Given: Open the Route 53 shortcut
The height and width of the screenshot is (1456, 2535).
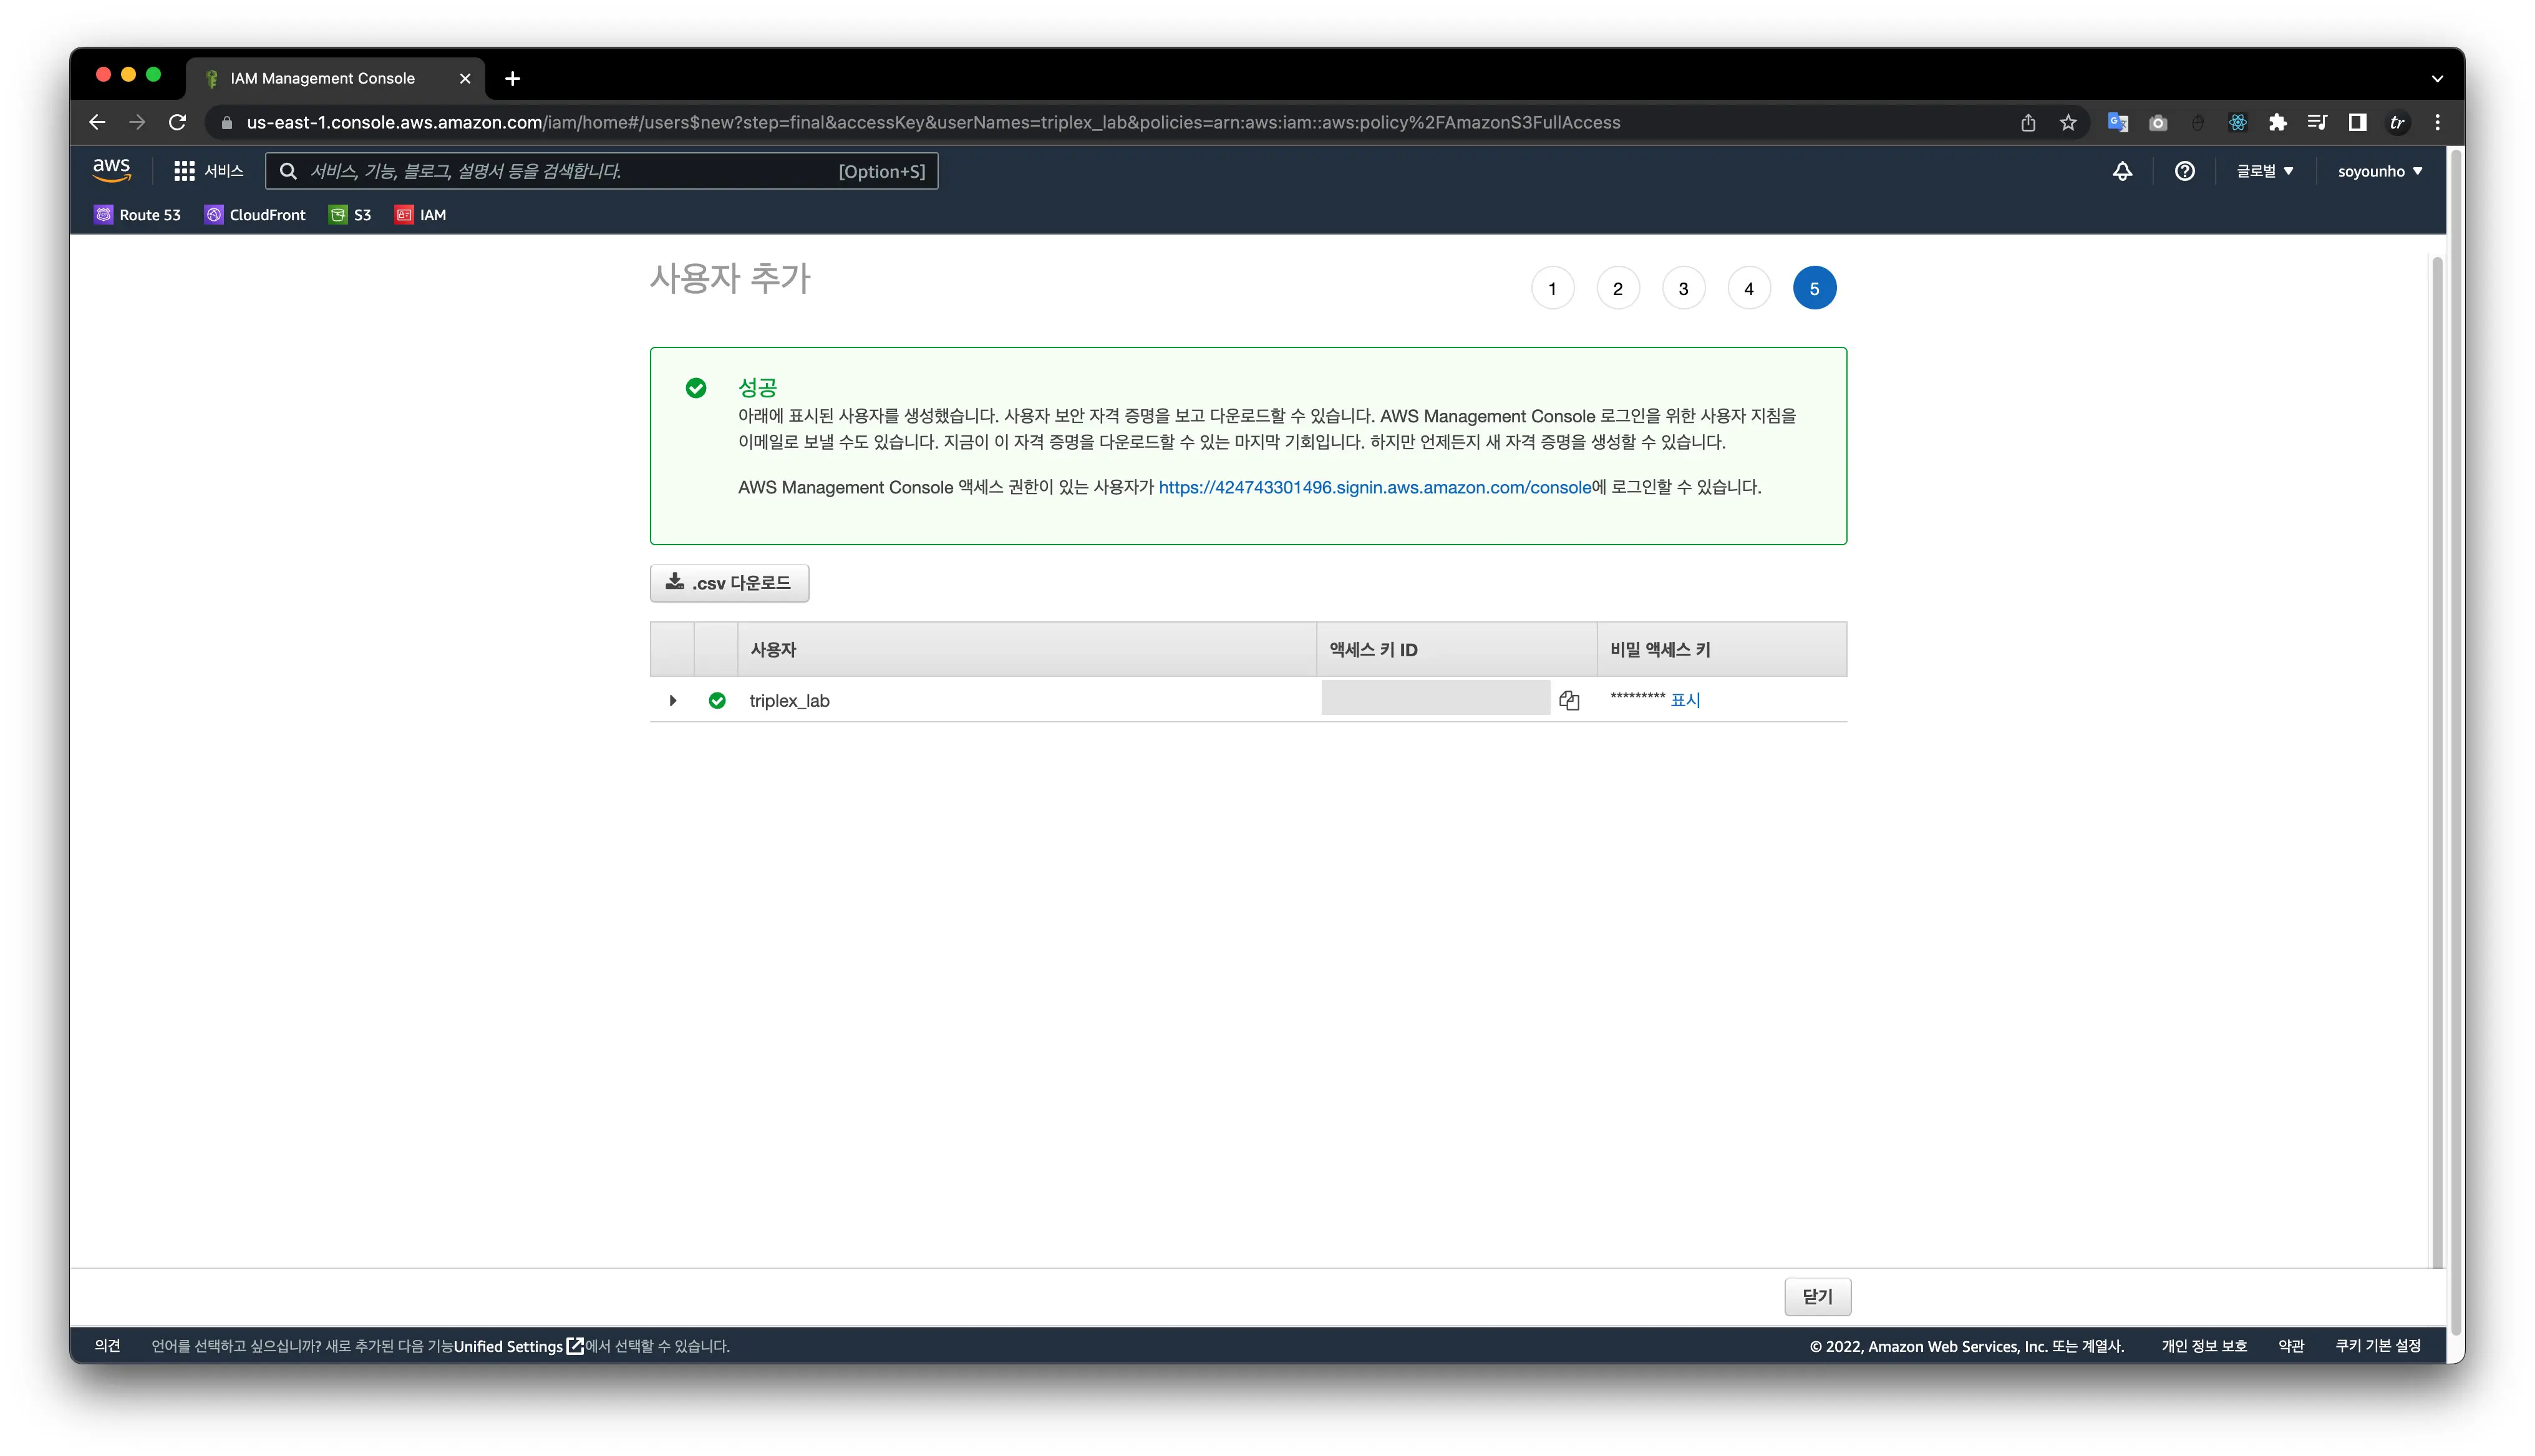Looking at the screenshot, I should (x=138, y=215).
